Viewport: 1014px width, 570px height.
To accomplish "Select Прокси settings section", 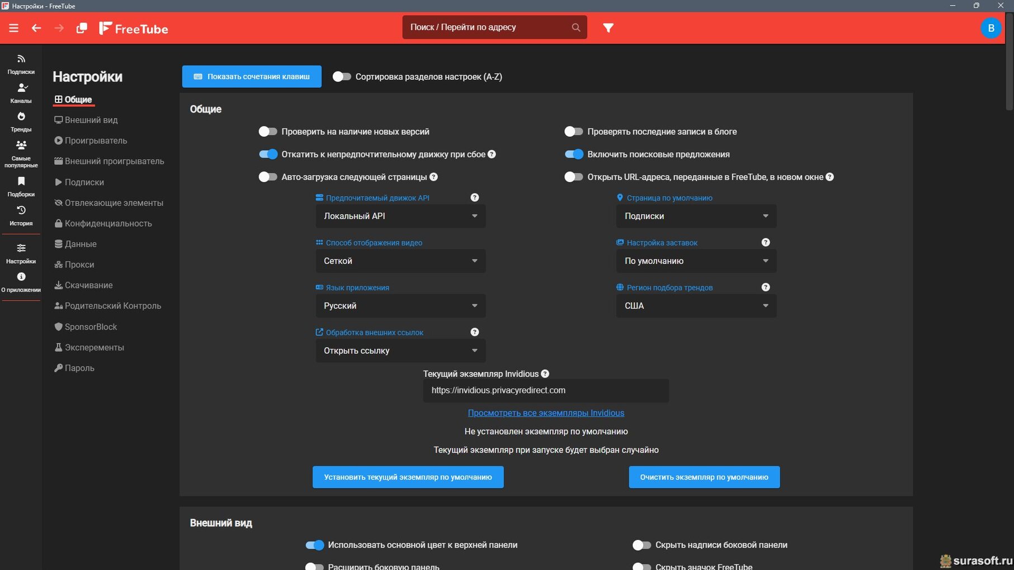I will point(74,265).
